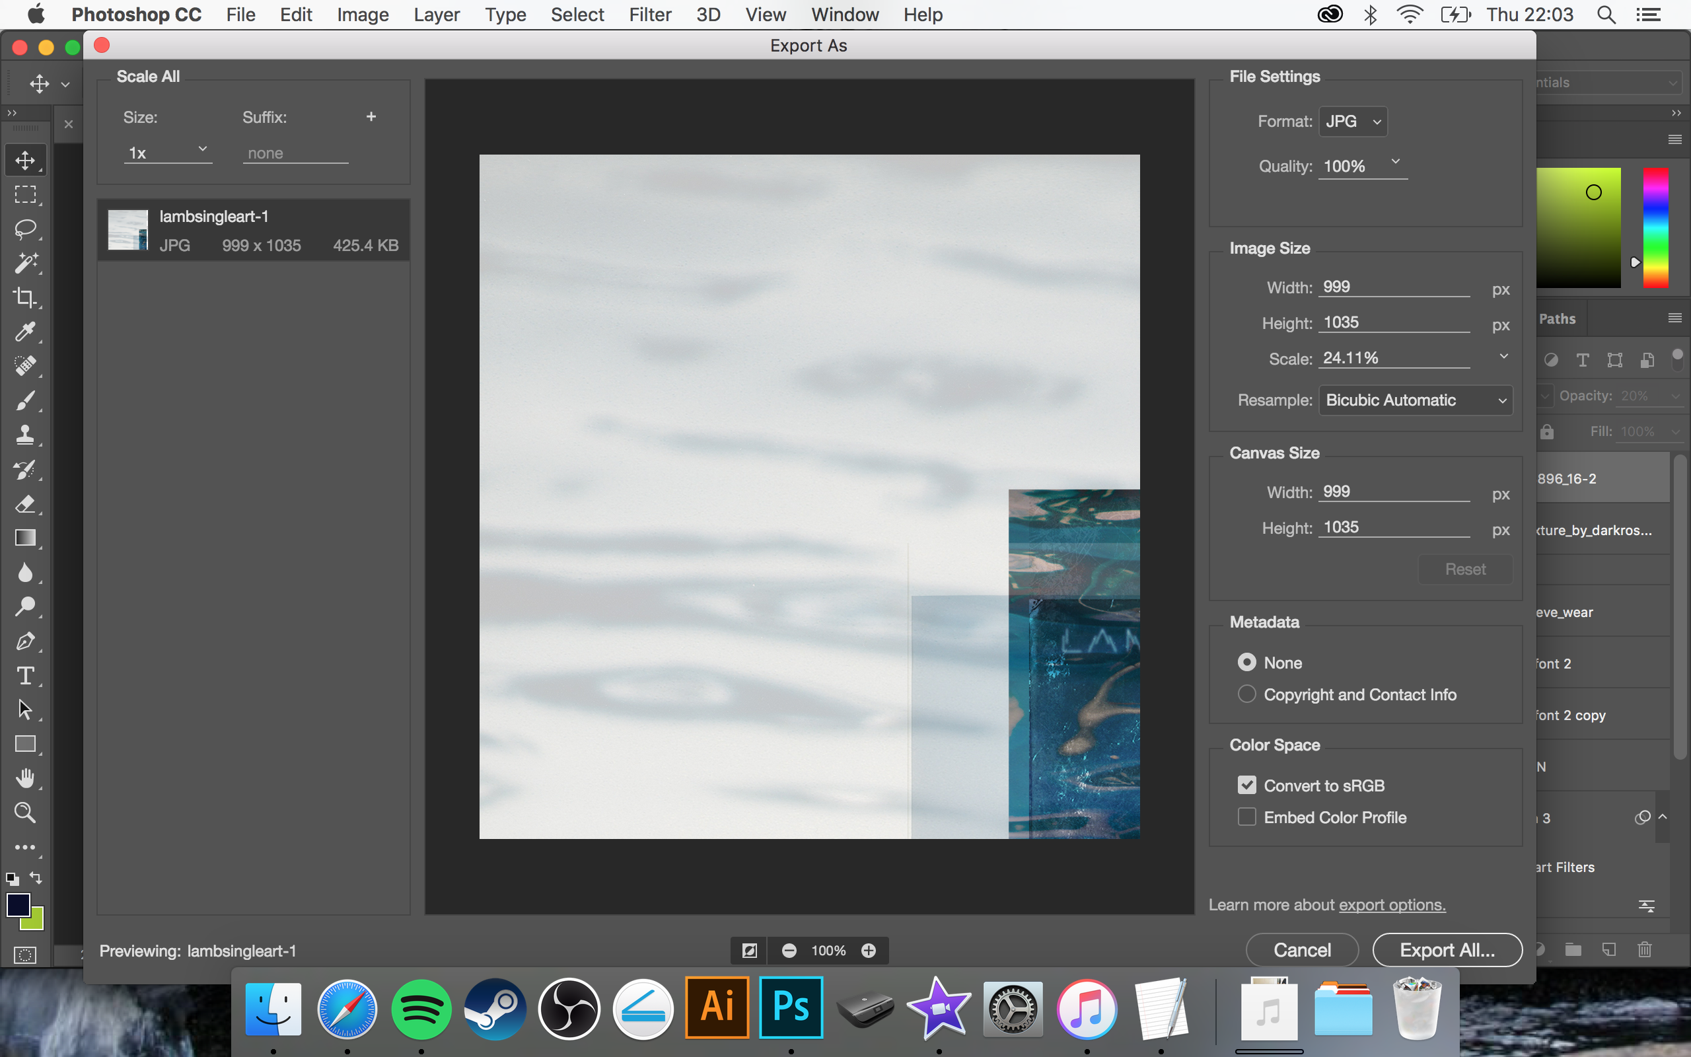Screen dimensions: 1691x1057
Task: Click Cancel to dismiss Export As
Action: [x=1301, y=951]
